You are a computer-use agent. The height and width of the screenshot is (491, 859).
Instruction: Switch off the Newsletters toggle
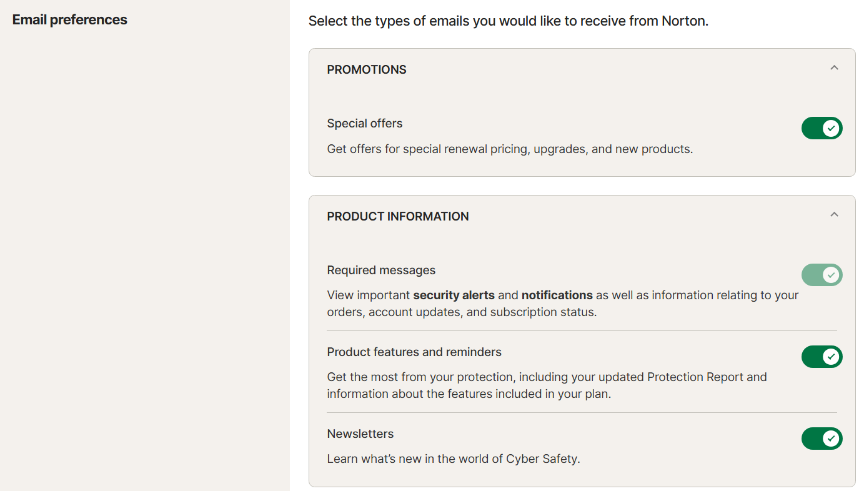pos(822,439)
